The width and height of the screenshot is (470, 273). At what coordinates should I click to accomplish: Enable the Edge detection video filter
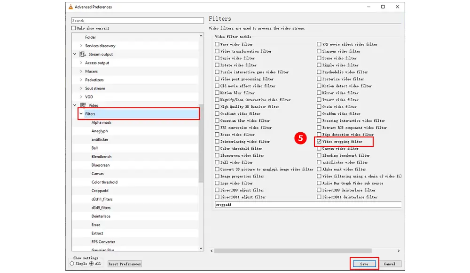pos(319,134)
